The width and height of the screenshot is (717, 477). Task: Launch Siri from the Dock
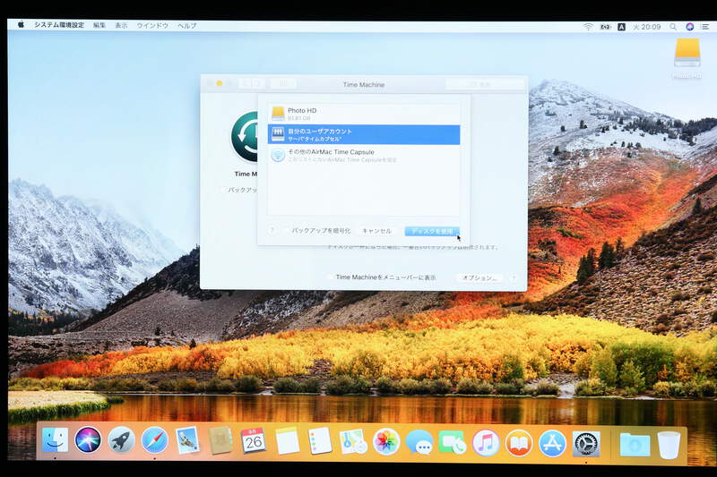tap(88, 440)
